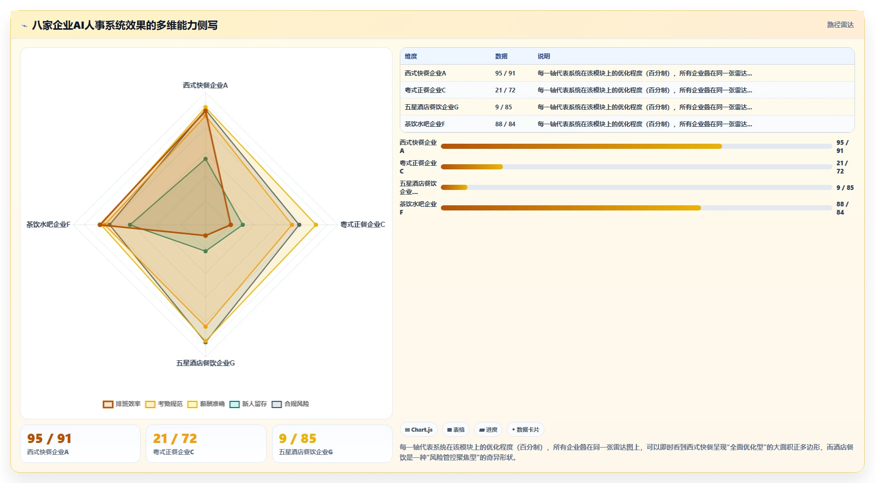Click the Chart.js tag chip
This screenshot has height=483, width=875.
click(419, 430)
